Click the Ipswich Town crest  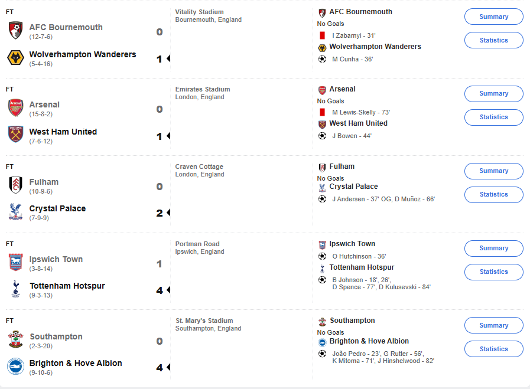tap(15, 262)
